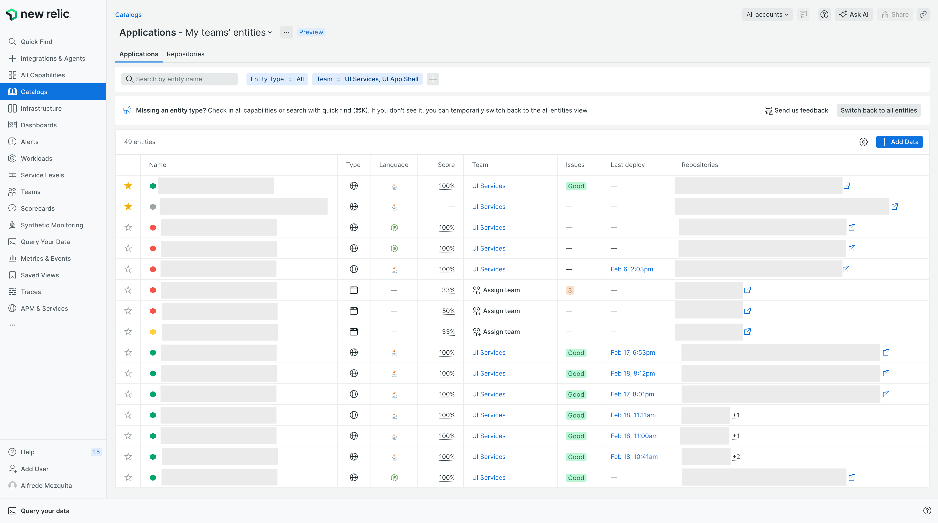Sort by Name column header
Viewport: 938px width, 523px height.
point(157,165)
